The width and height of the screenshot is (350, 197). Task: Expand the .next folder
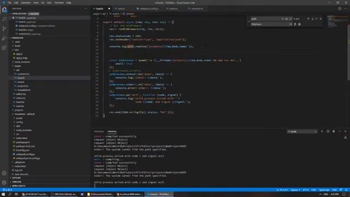pos(17,42)
